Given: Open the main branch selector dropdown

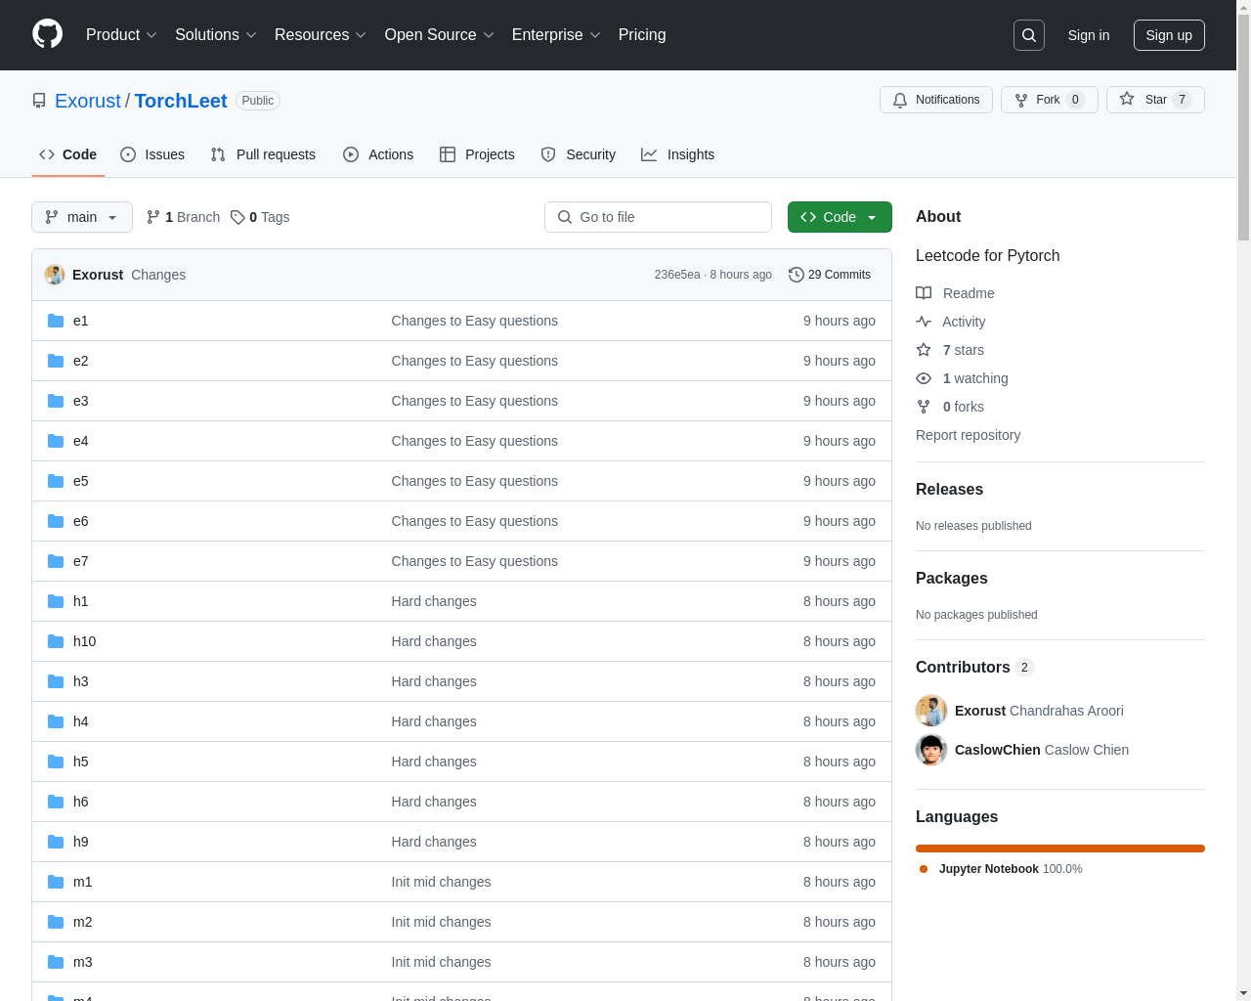Looking at the screenshot, I should coord(82,217).
